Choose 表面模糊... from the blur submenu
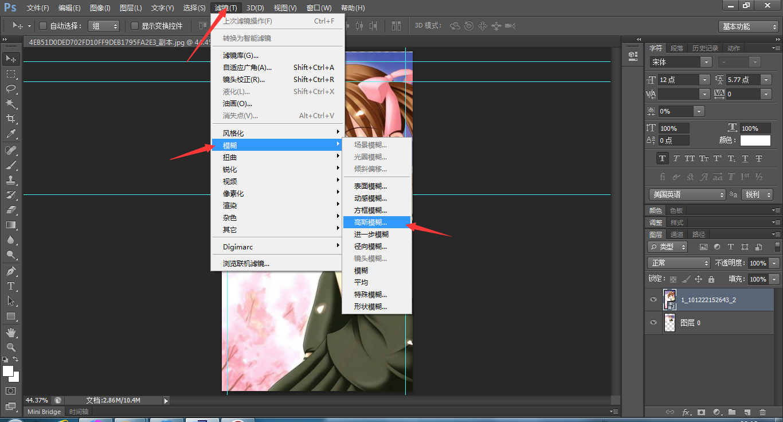 [376, 186]
